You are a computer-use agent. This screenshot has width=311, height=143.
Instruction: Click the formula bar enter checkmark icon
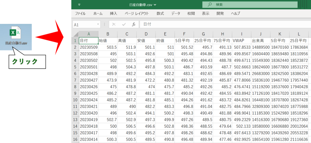[x=124, y=24]
